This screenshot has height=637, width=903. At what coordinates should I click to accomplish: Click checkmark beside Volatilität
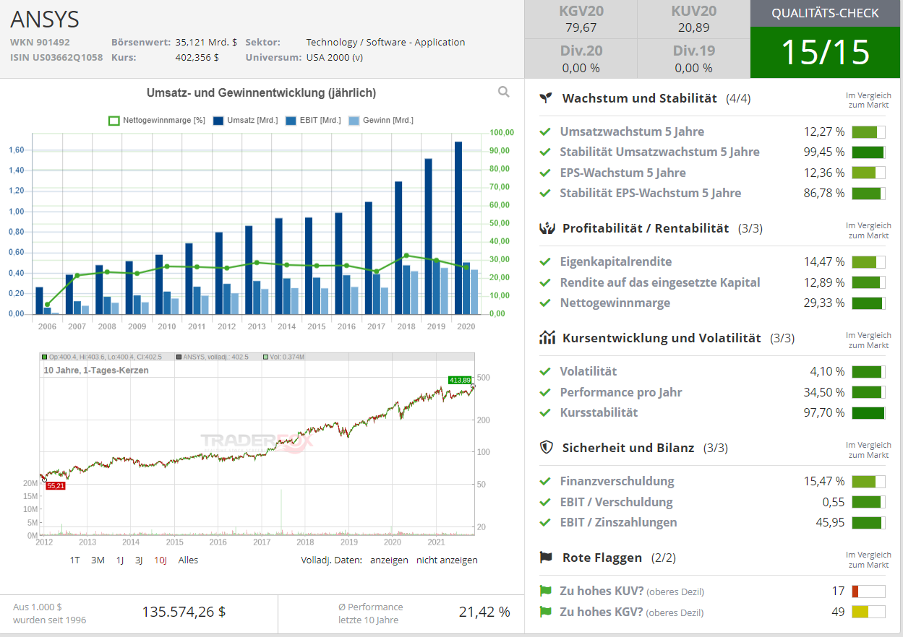coord(545,371)
